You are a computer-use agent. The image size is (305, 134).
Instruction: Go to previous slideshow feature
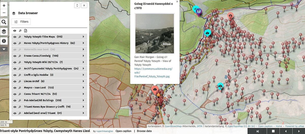[x=286, y=131]
